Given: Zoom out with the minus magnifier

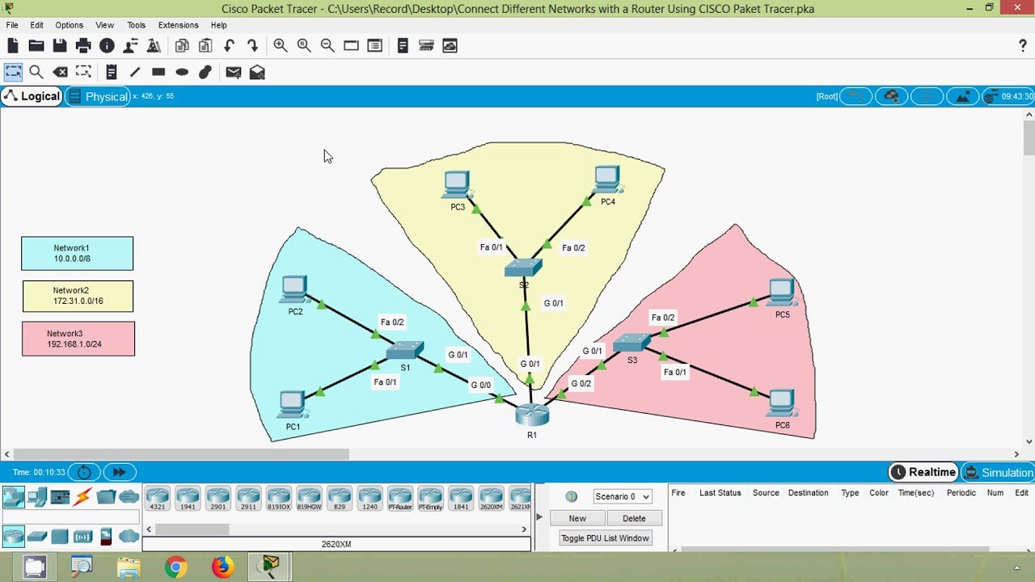Looking at the screenshot, I should pyautogui.click(x=327, y=46).
